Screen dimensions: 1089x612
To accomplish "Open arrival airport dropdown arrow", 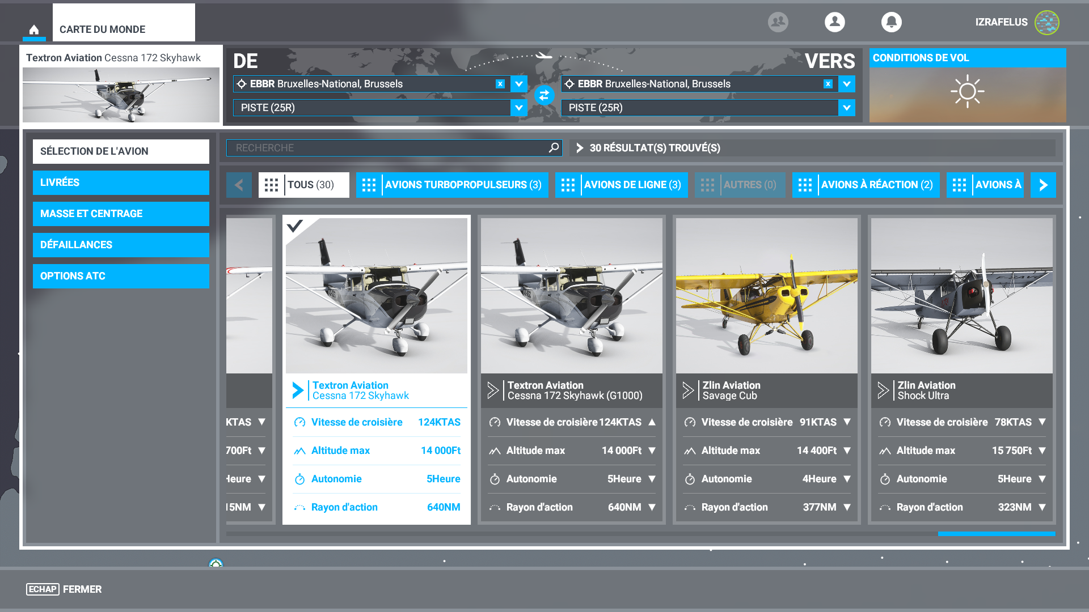I will tap(846, 84).
